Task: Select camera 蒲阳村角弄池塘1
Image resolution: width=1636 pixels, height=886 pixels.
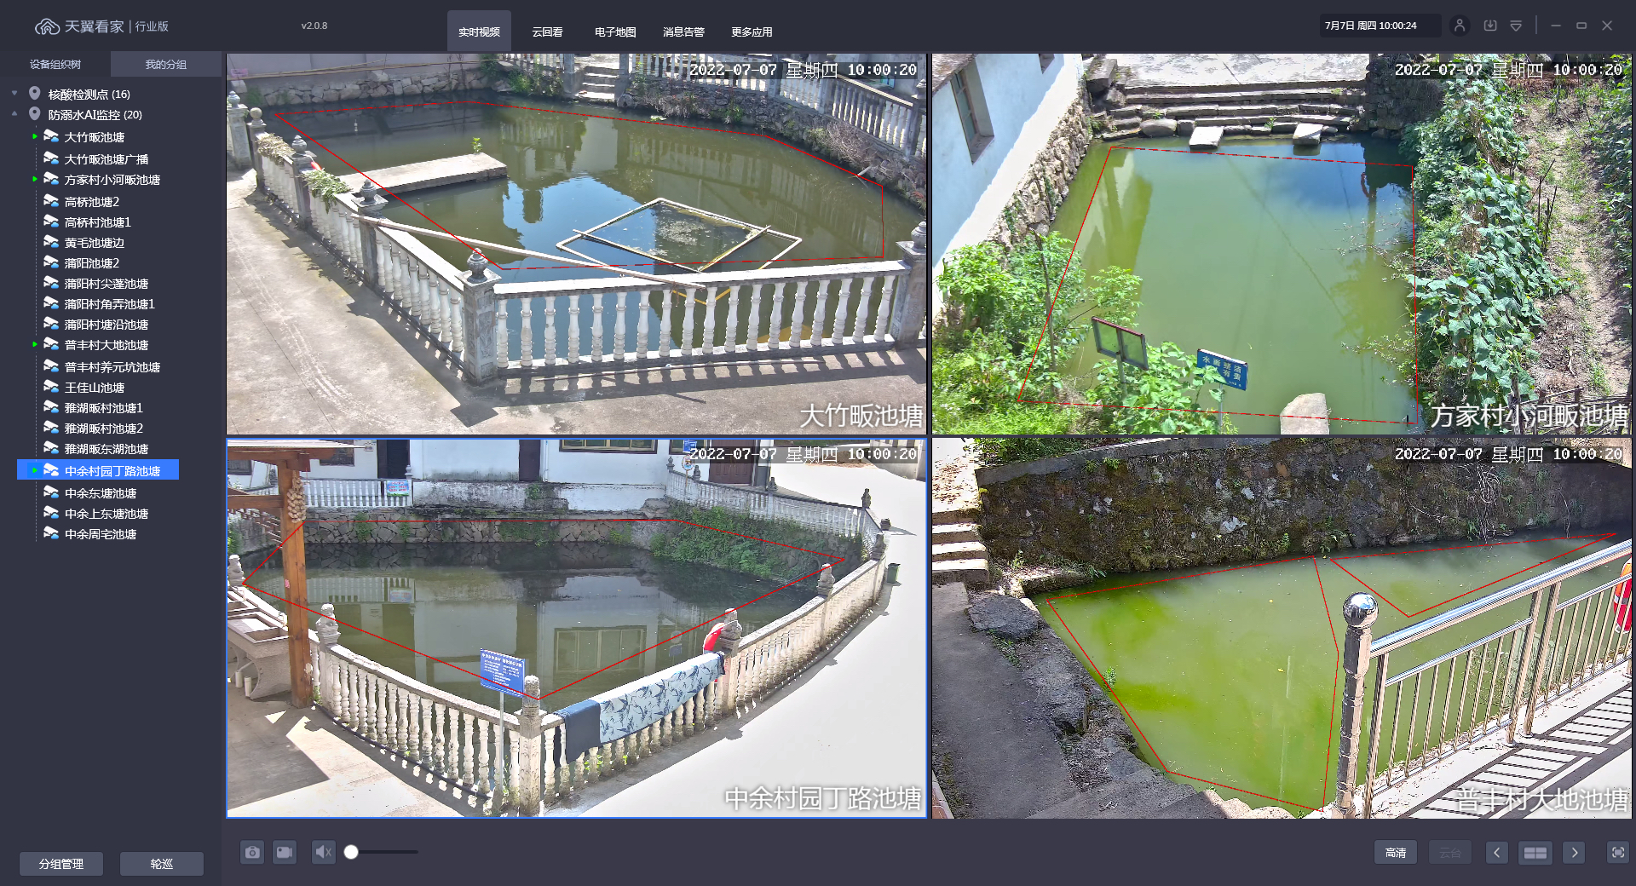Action: [110, 304]
